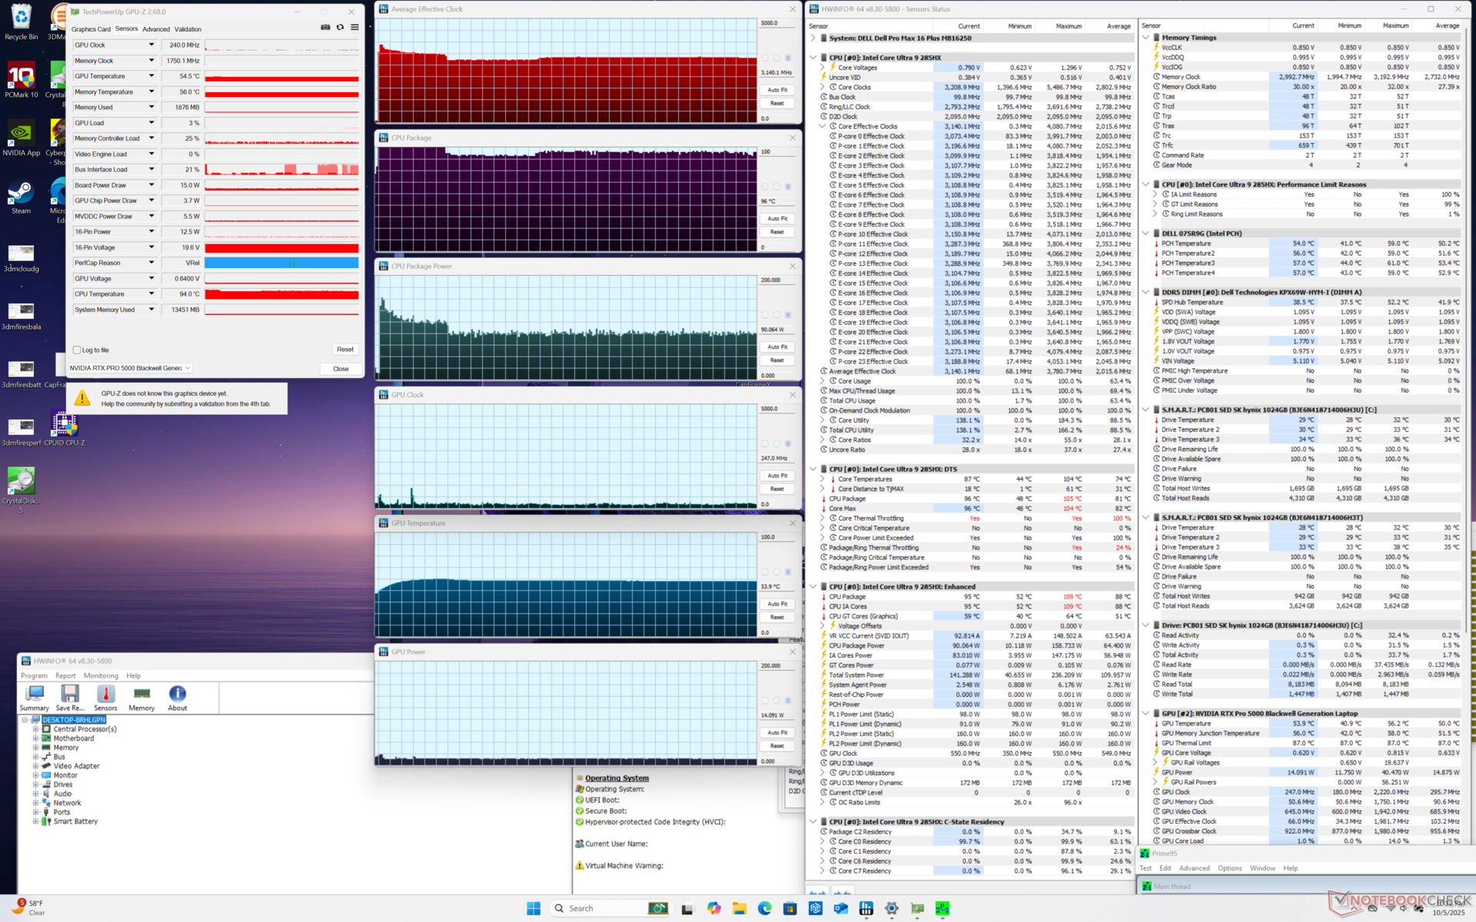Click the Reset button in GPU-Z
Viewport: 1476px width, 922px height.
coord(345,350)
